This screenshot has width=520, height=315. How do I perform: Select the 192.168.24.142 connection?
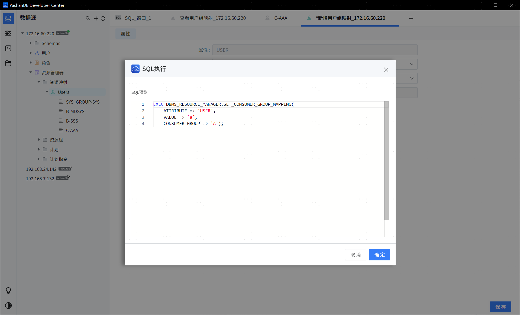coord(41,169)
